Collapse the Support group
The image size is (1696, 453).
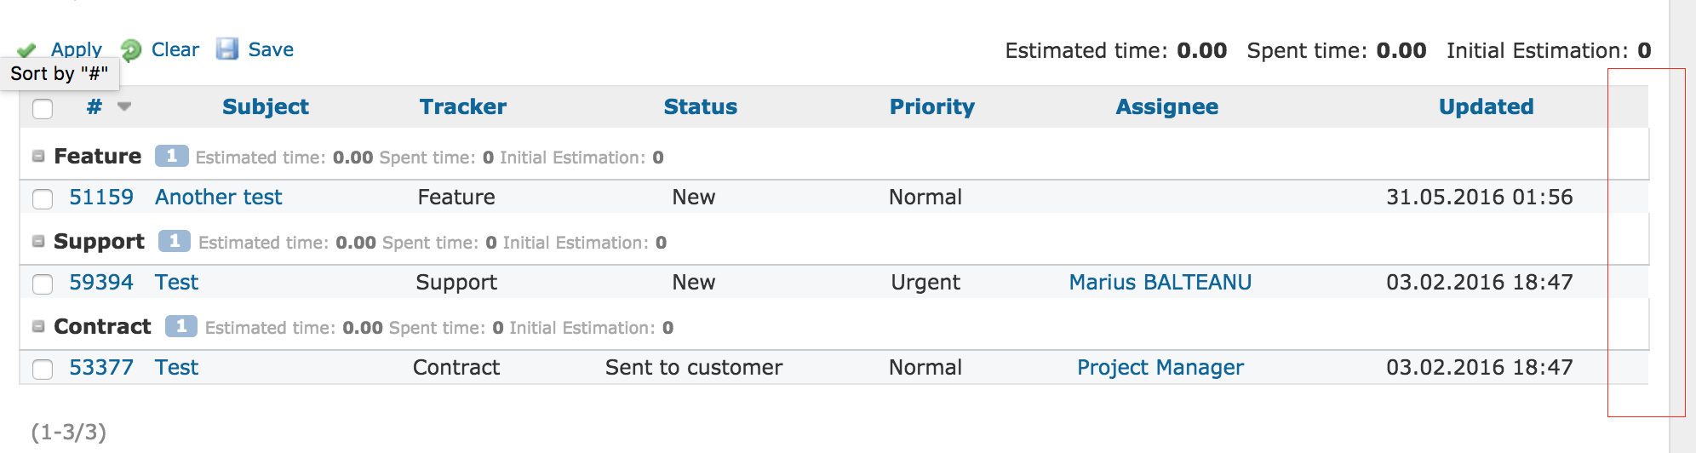click(38, 241)
